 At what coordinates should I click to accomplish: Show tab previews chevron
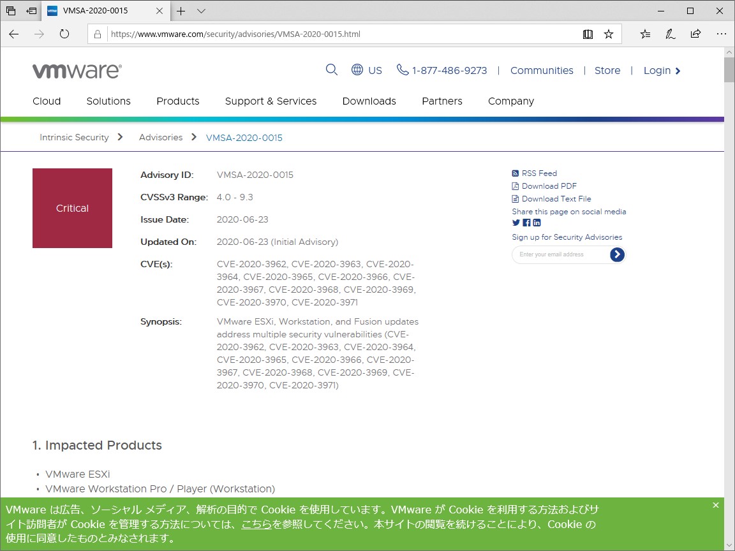pos(201,11)
